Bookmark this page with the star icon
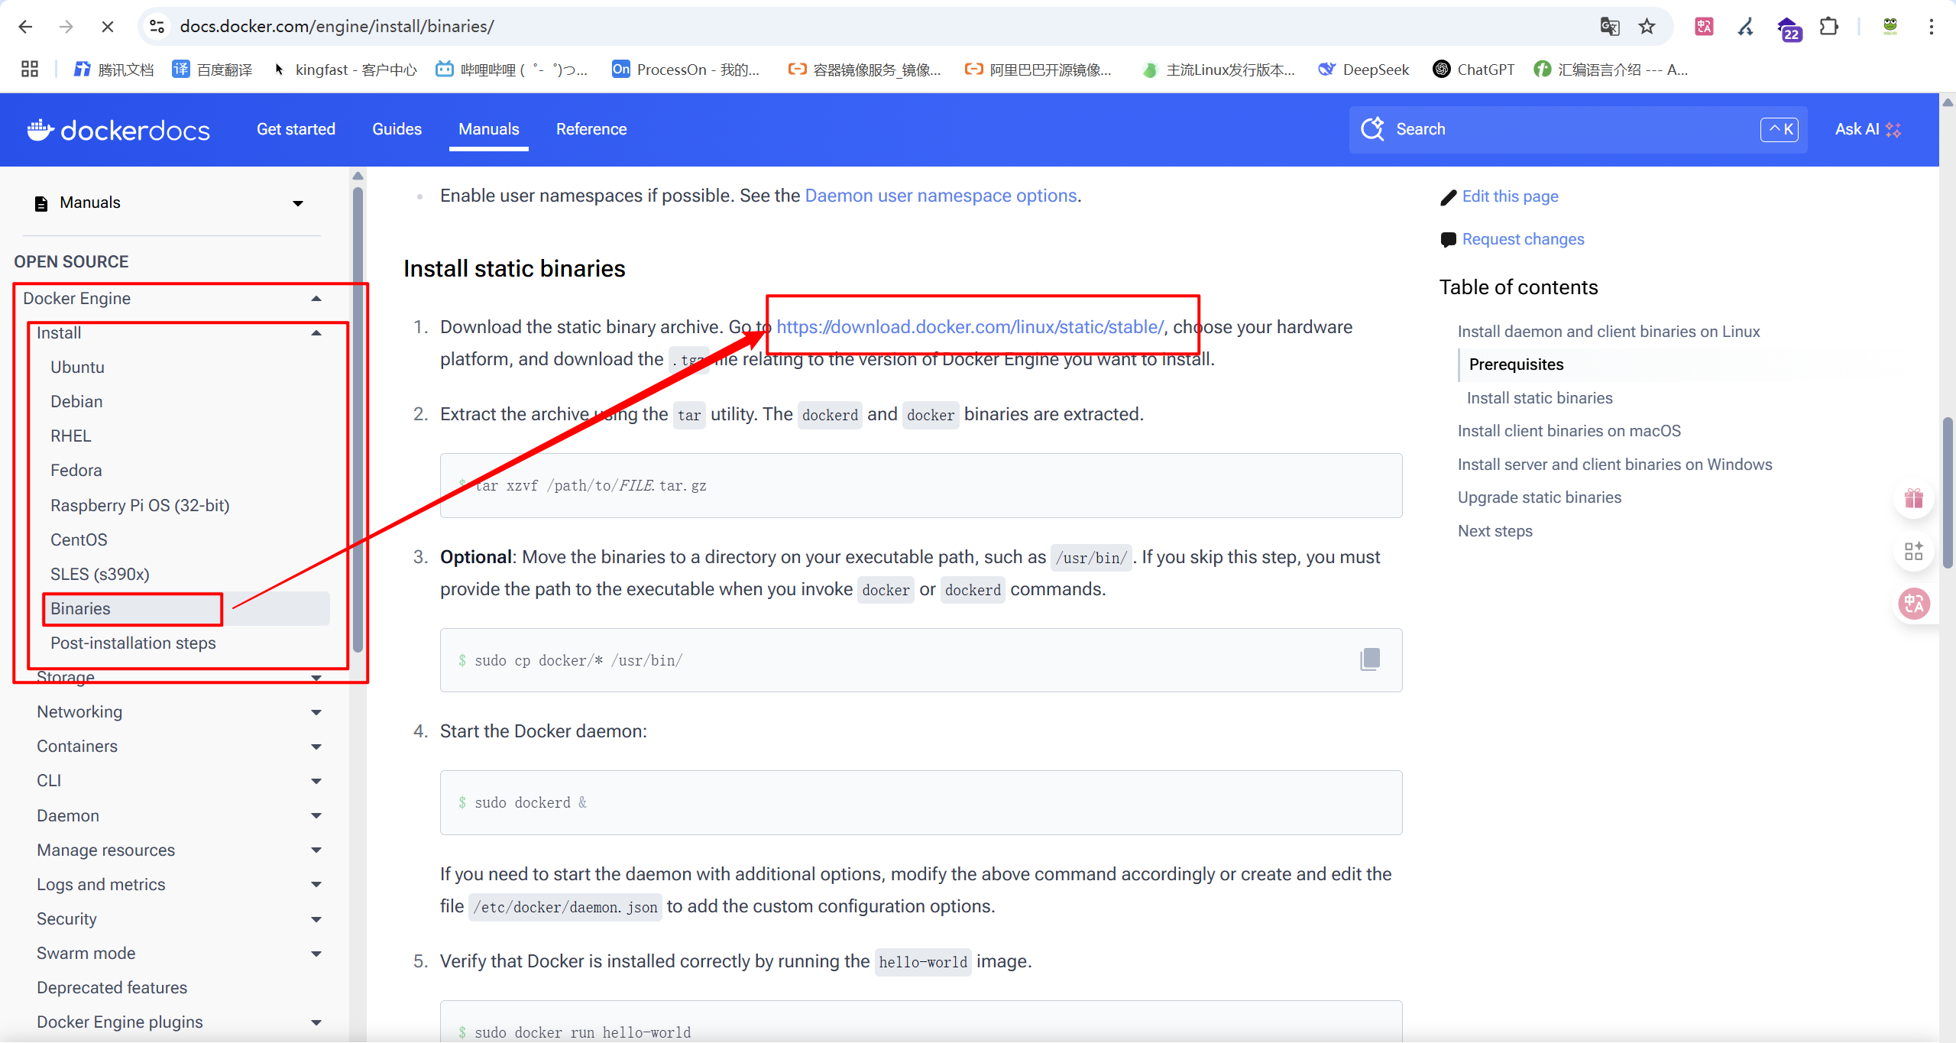Image resolution: width=1956 pixels, height=1043 pixels. (1647, 27)
